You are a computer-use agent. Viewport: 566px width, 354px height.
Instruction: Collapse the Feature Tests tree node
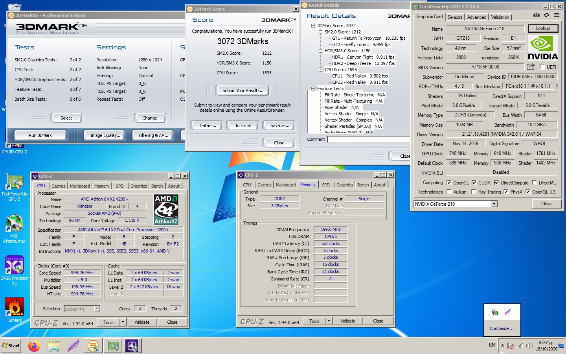[x=313, y=88]
